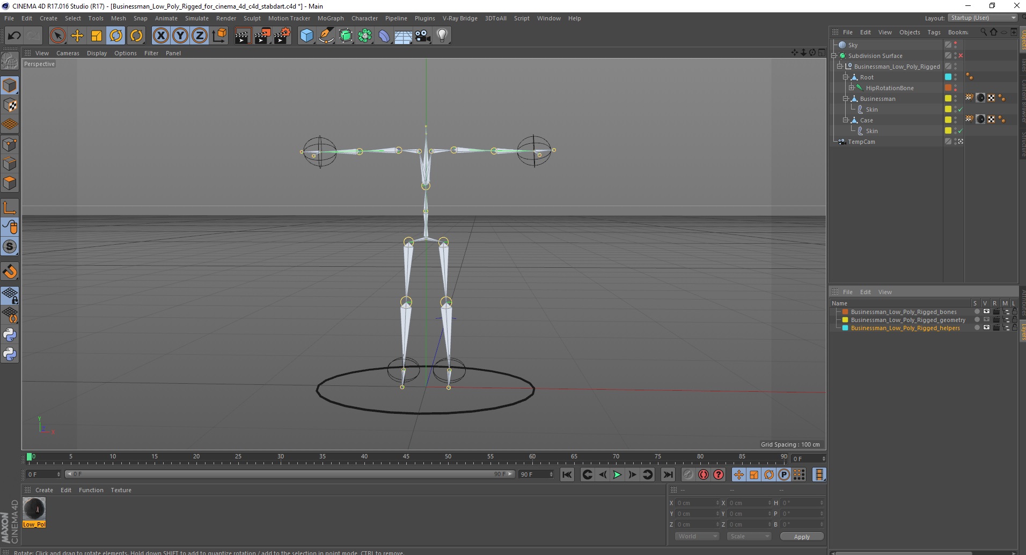Expand the HipRotationBone node
This screenshot has width=1026, height=555.
(851, 88)
